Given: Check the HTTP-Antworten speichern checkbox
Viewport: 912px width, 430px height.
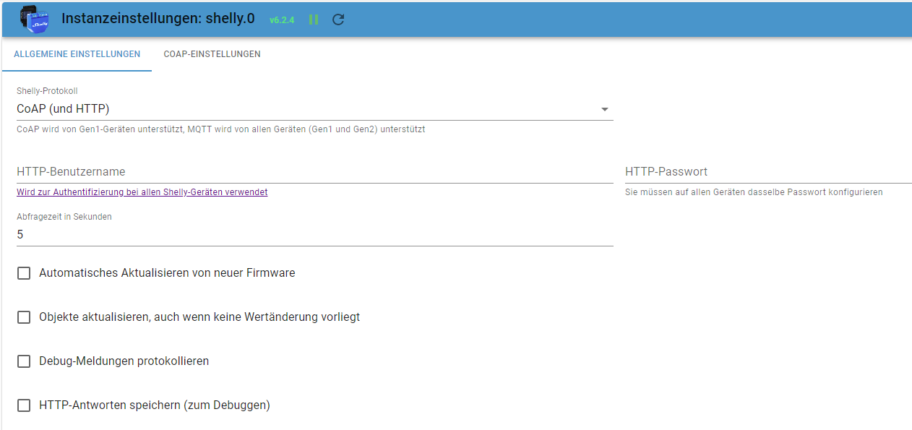Looking at the screenshot, I should pos(24,405).
